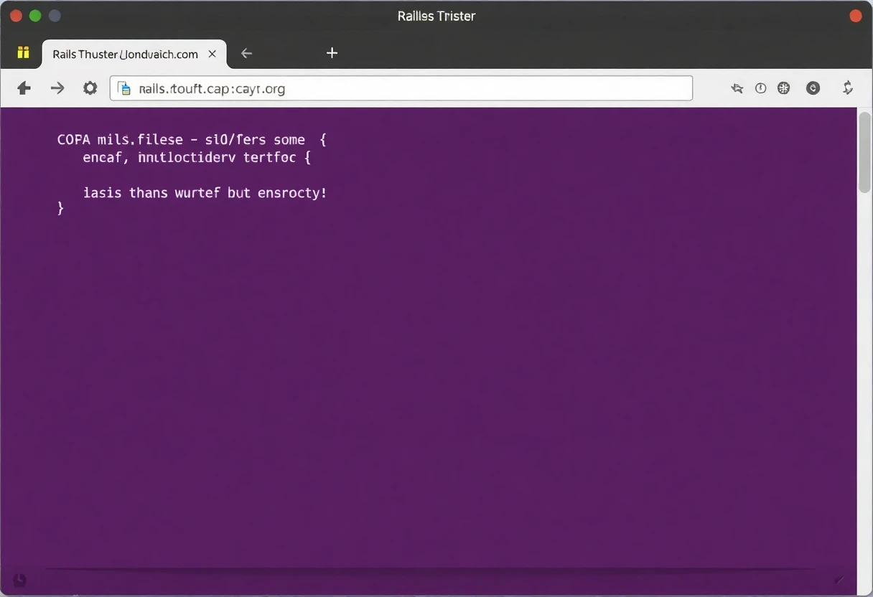Click the 'encaf, nnutloctiderv tertfoc {' line

pos(197,158)
